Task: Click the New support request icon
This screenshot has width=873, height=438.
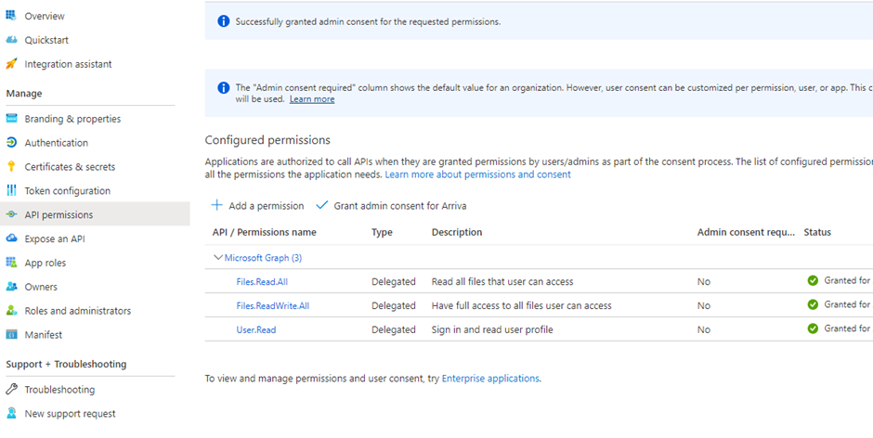Action: [x=11, y=413]
